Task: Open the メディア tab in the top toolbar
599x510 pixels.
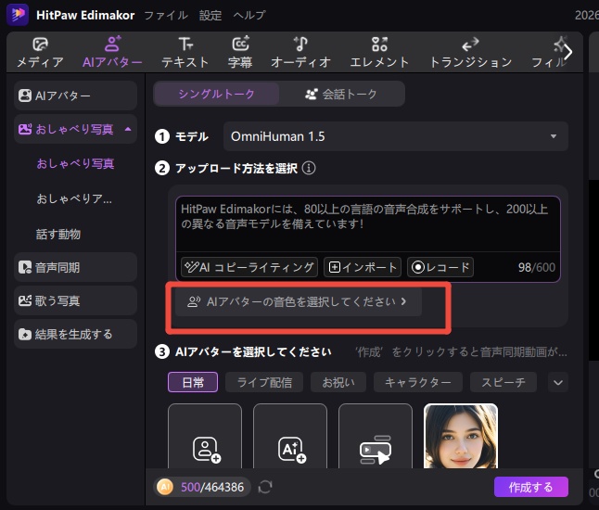Action: coord(40,53)
